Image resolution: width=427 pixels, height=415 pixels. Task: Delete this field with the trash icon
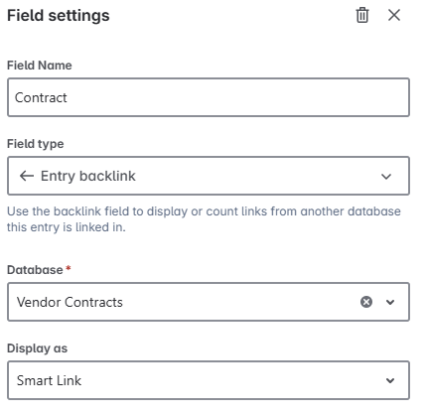[362, 15]
